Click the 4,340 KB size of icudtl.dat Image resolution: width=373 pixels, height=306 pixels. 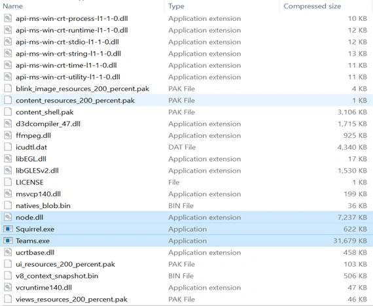pos(352,147)
